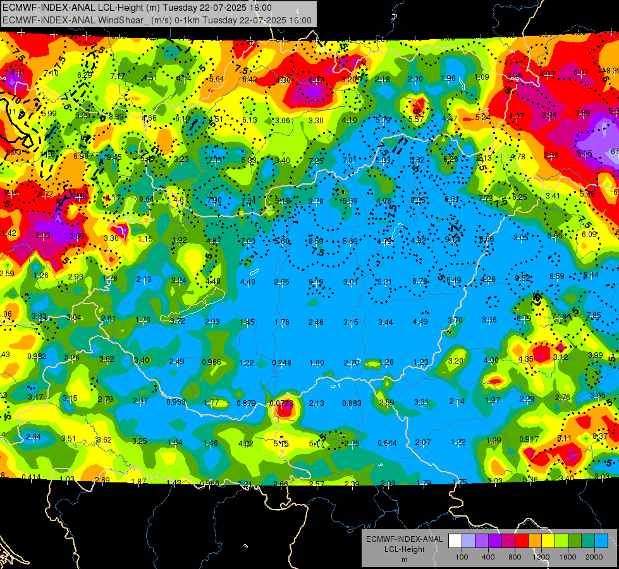Click the wind shear value '6.59'
Screen dimensions: 619x569
pyautogui.click(x=557, y=276)
